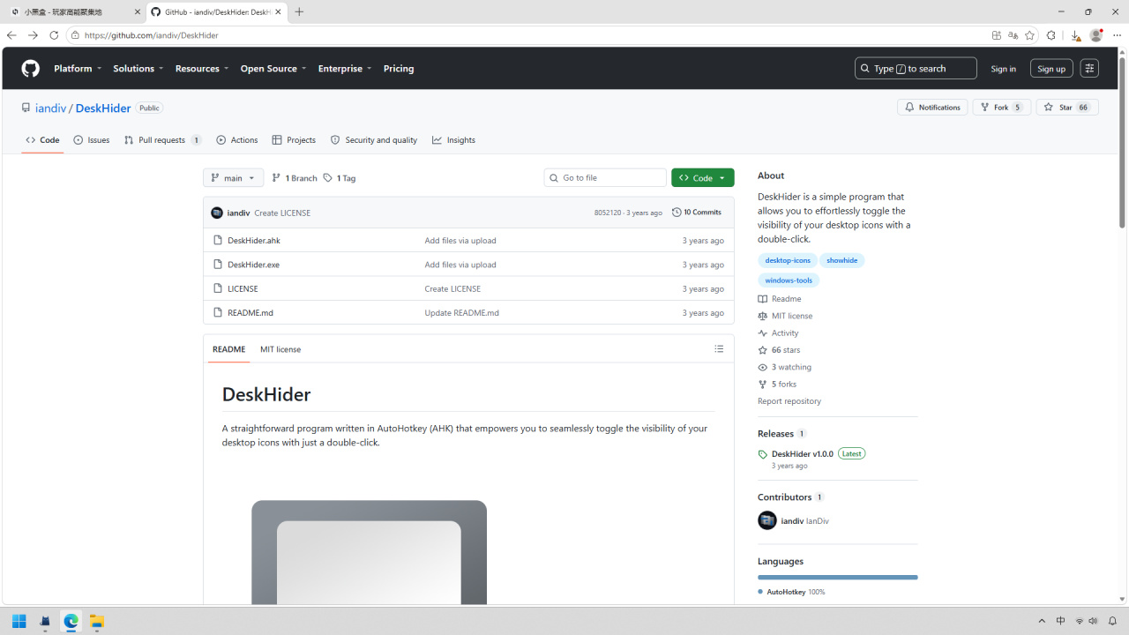Click the page vertical scrollbar thumb
The width and height of the screenshot is (1129, 635).
click(x=1122, y=144)
